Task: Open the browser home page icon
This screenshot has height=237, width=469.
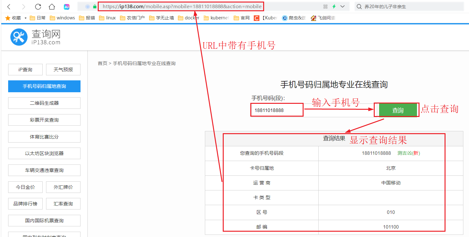Action: pos(52,7)
